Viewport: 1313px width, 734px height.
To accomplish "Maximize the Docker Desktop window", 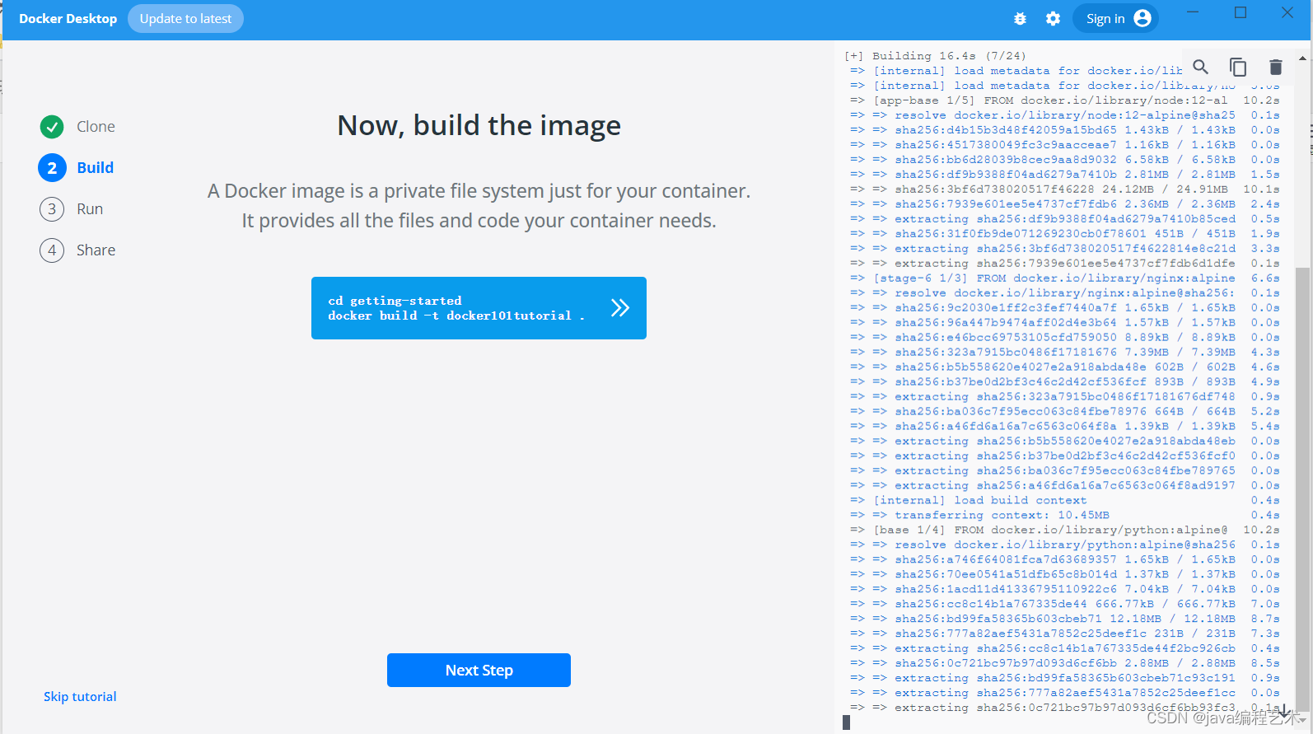I will tap(1241, 12).
